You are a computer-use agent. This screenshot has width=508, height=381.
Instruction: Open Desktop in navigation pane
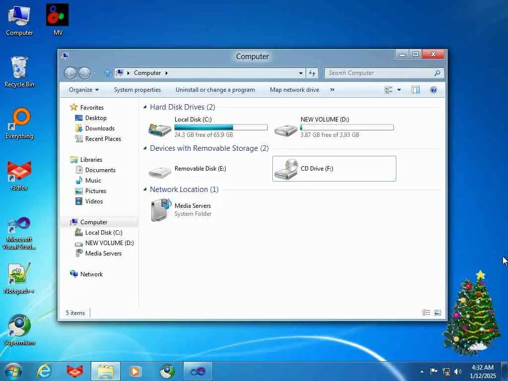(96, 118)
